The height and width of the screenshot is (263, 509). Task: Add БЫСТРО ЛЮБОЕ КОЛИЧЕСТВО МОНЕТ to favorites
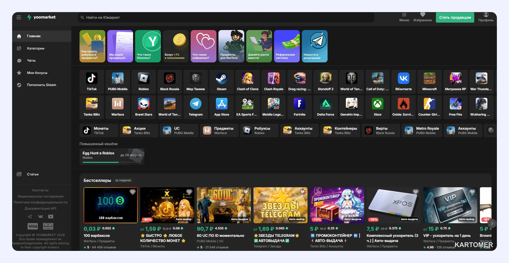point(189,192)
